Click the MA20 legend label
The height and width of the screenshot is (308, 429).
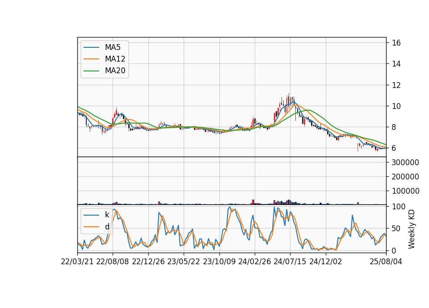(115, 71)
